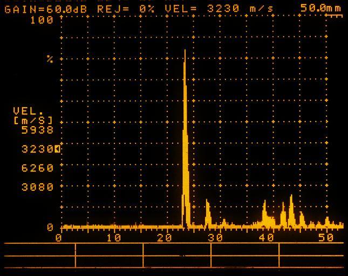This screenshot has width=348, height=276.
Task: Click the GAIN=60.0dB readout
Action: coord(48,9)
